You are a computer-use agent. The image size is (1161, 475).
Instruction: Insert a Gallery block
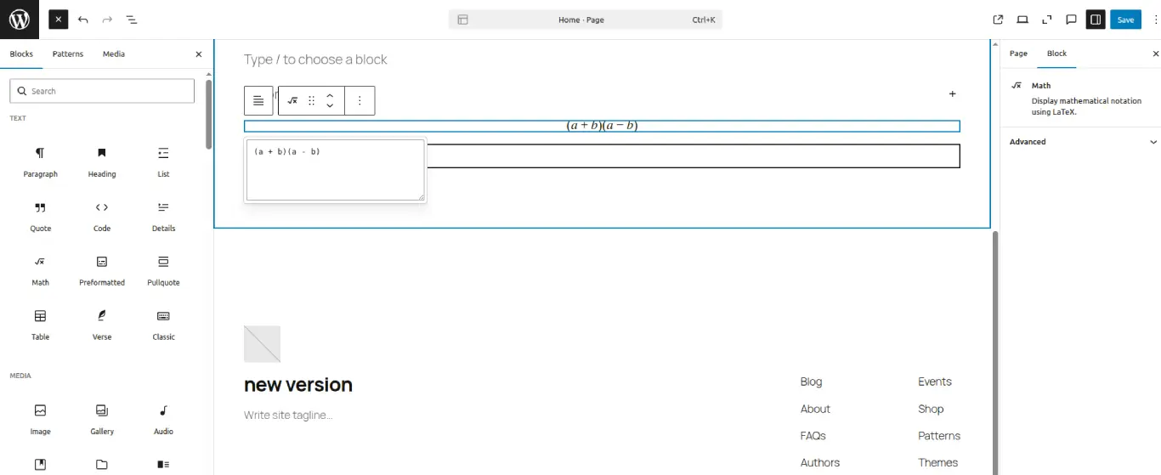102,420
